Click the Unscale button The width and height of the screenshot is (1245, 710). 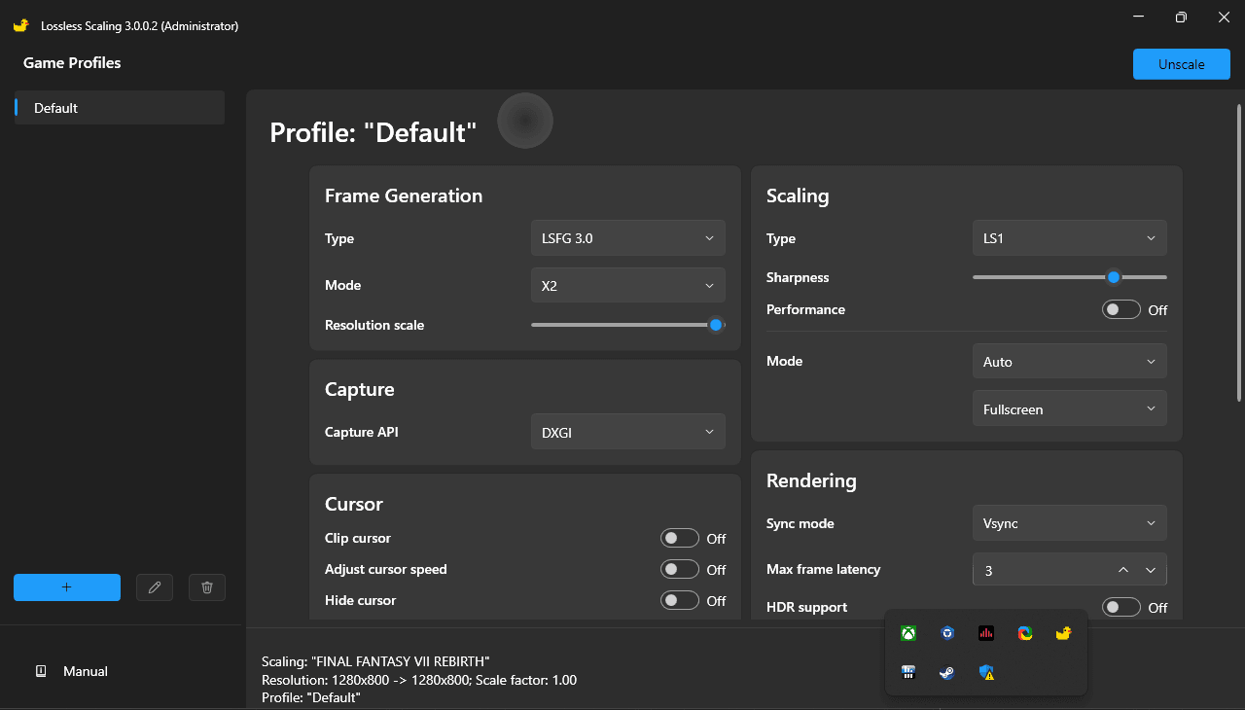tap(1181, 64)
